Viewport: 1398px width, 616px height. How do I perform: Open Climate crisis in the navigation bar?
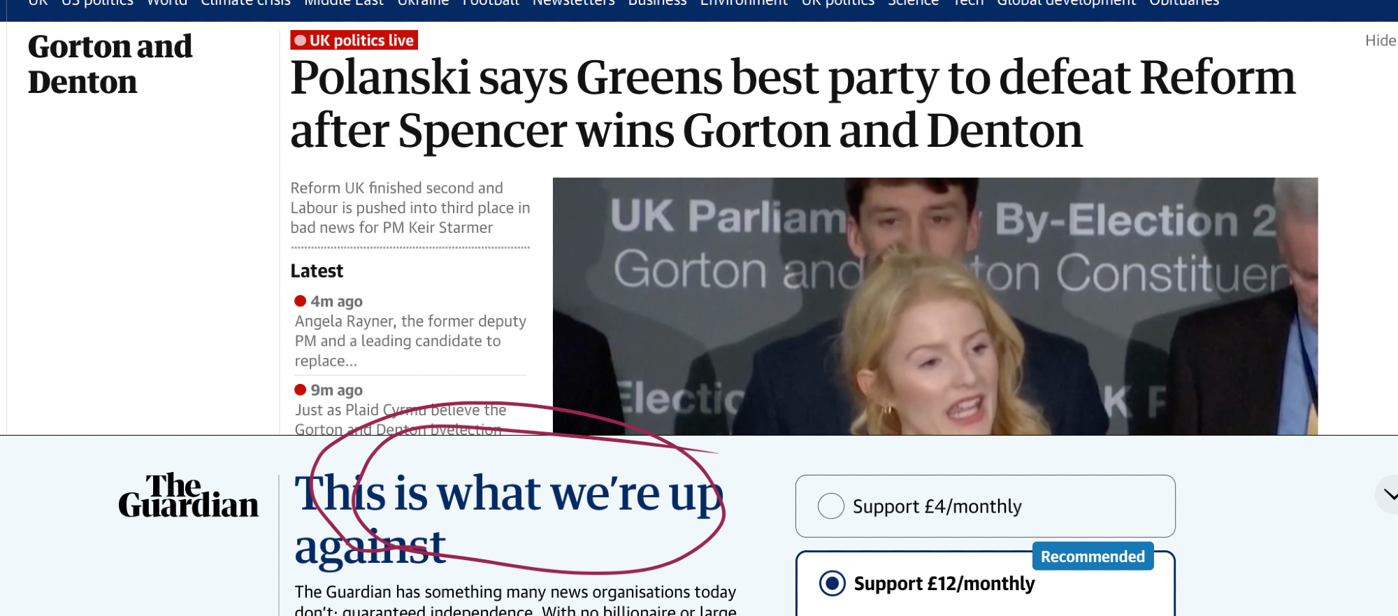tap(245, 3)
